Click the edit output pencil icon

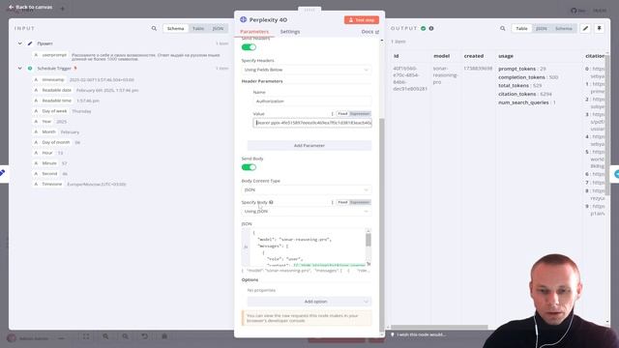pyautogui.click(x=585, y=28)
